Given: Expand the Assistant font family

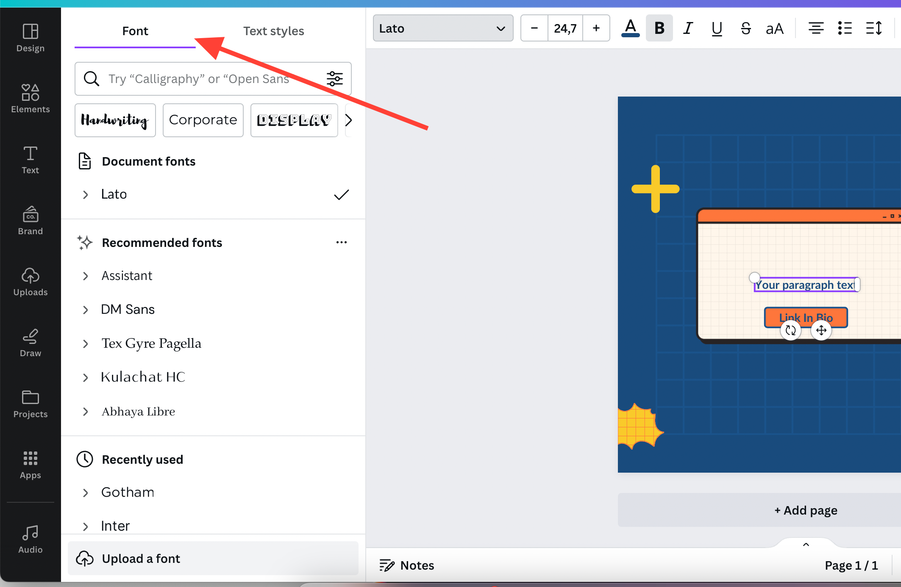Looking at the screenshot, I should click(85, 276).
